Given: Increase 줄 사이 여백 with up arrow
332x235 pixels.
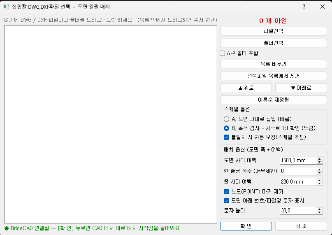Looking at the screenshot, I should pyautogui.click(x=320, y=180).
